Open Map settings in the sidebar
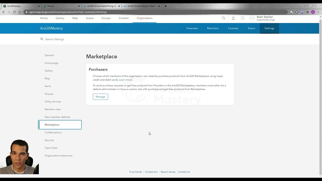Viewport: 322px width, 181px height. pos(47,78)
